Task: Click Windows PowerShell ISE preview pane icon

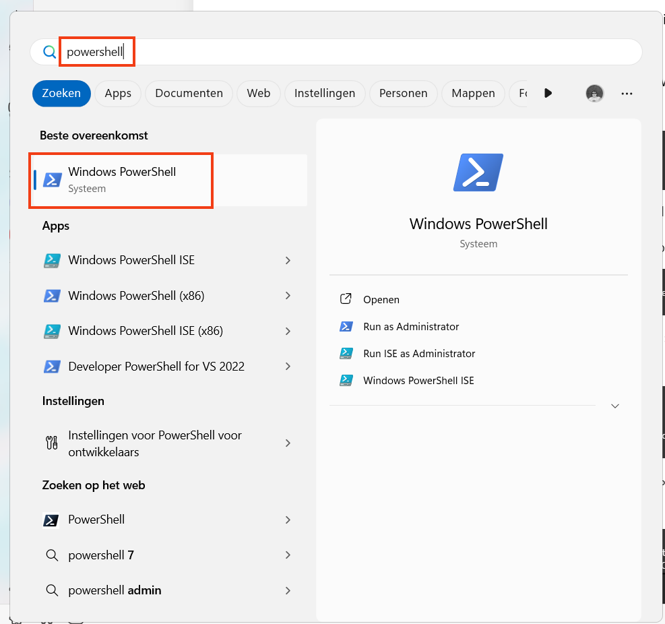Action: click(x=346, y=381)
